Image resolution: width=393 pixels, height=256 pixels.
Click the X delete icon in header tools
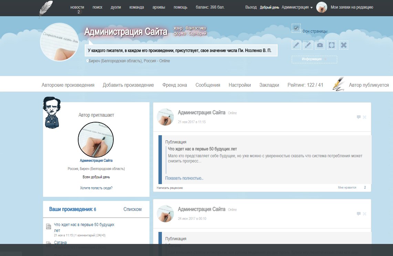(344, 45)
